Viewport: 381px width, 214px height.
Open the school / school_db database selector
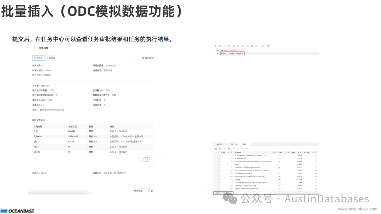[x=230, y=50]
